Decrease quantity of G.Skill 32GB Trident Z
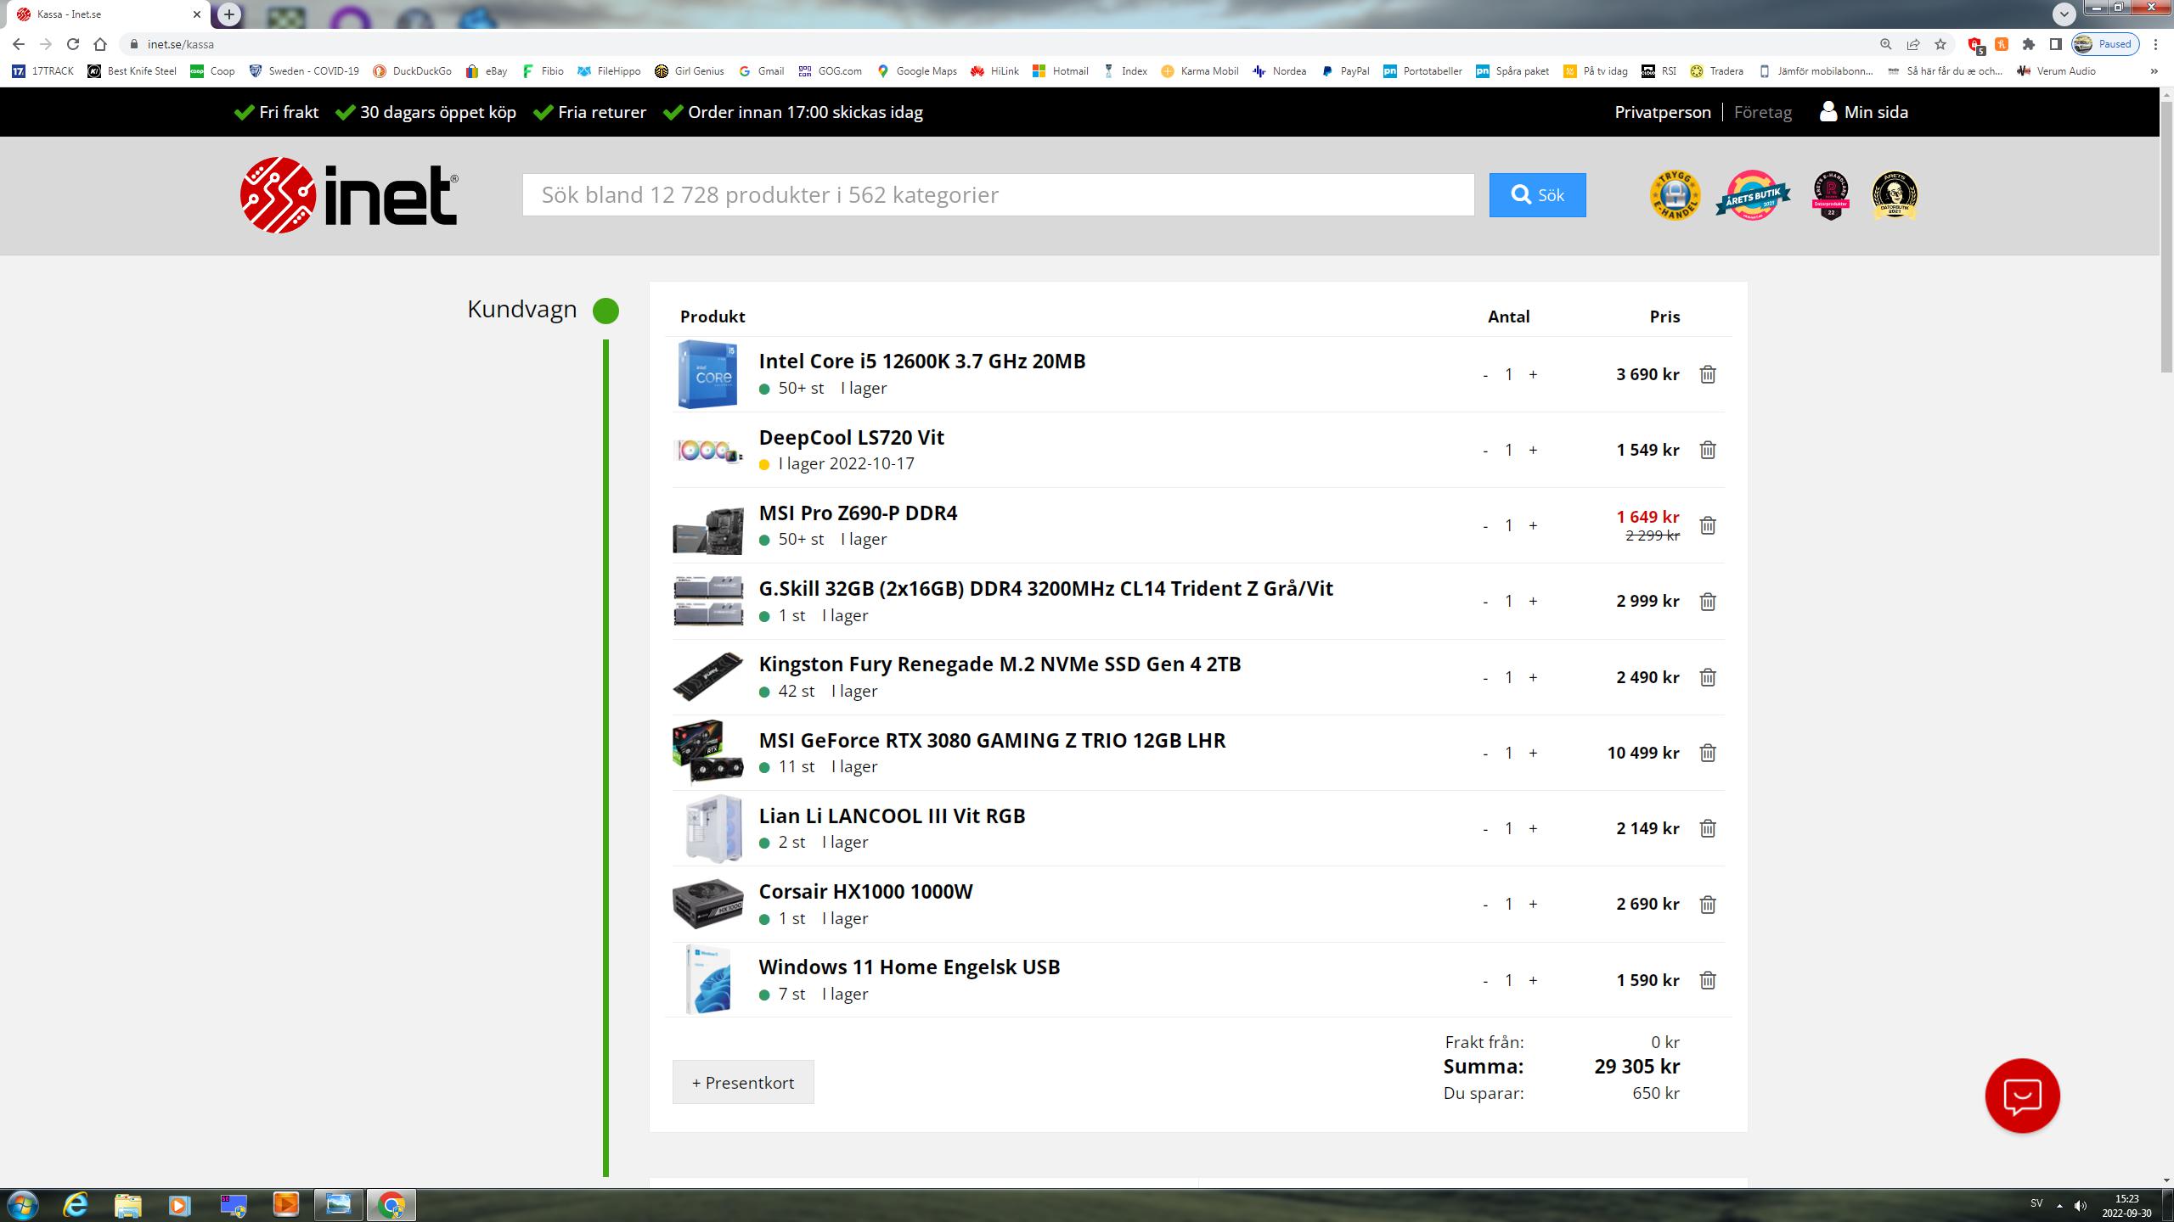The width and height of the screenshot is (2174, 1222). [1485, 602]
